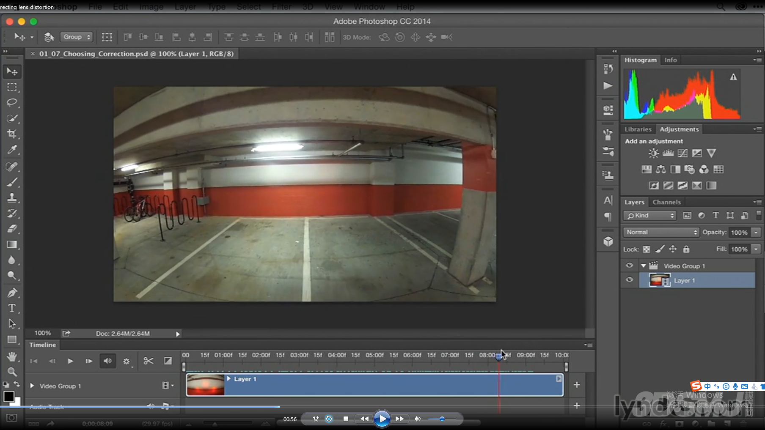Screen dimensions: 765x430
Task: Toggle lock all for the layer
Action: pos(686,249)
